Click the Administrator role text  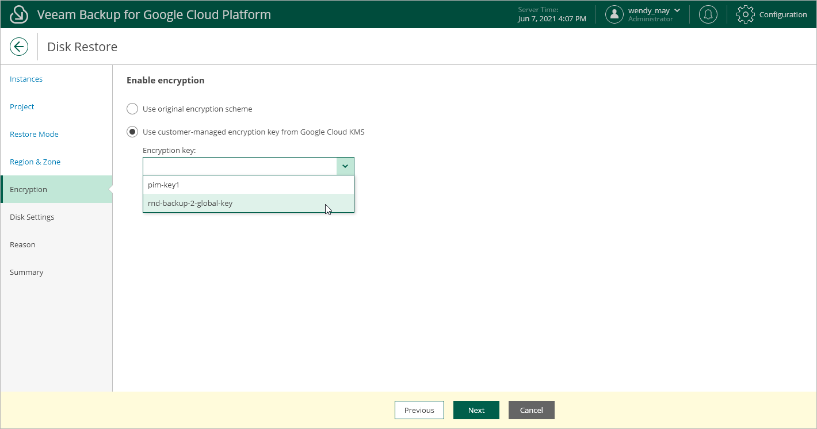pyautogui.click(x=651, y=19)
